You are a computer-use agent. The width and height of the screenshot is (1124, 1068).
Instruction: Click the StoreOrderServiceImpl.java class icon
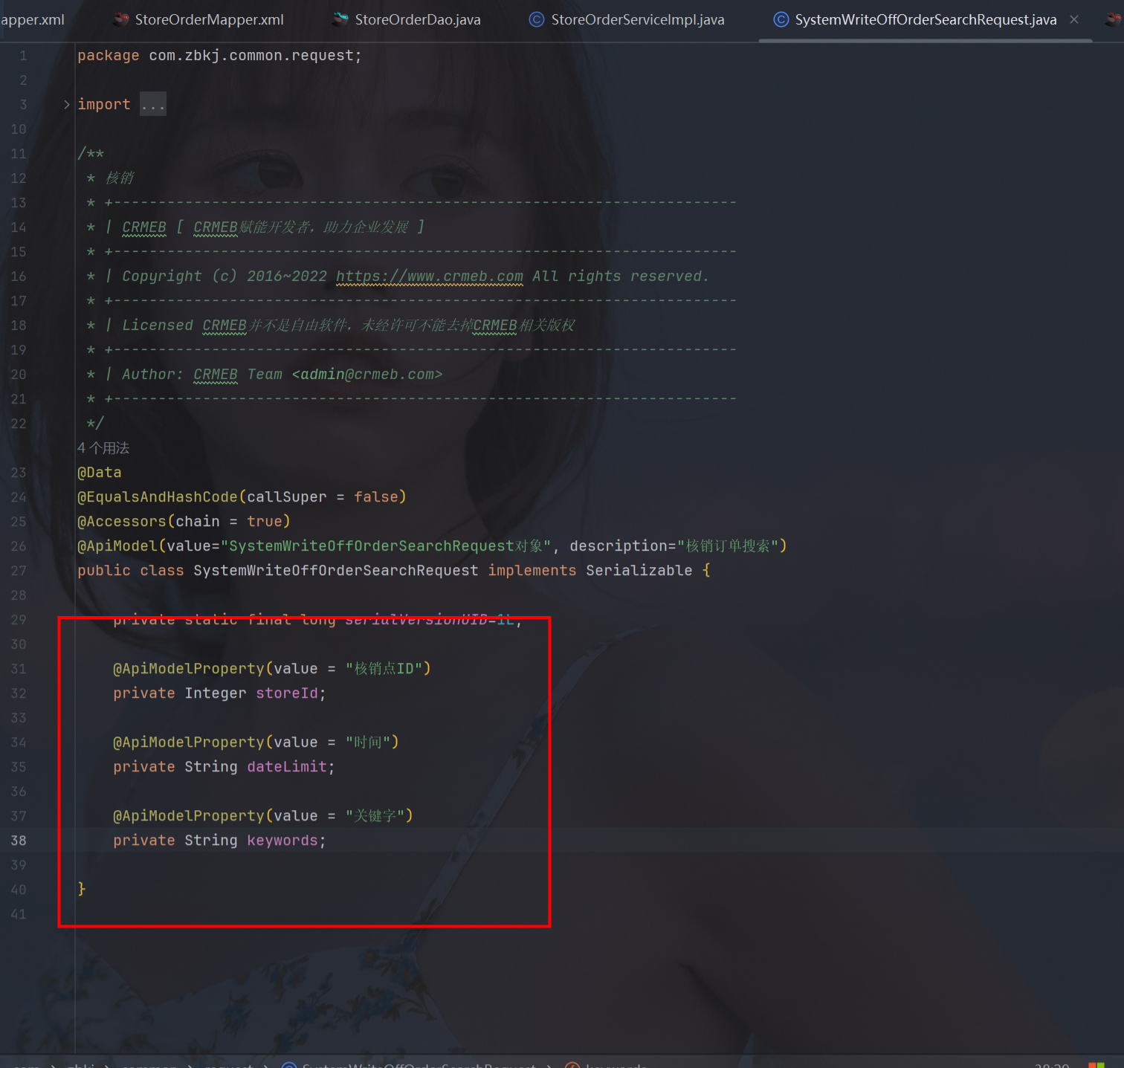[536, 20]
